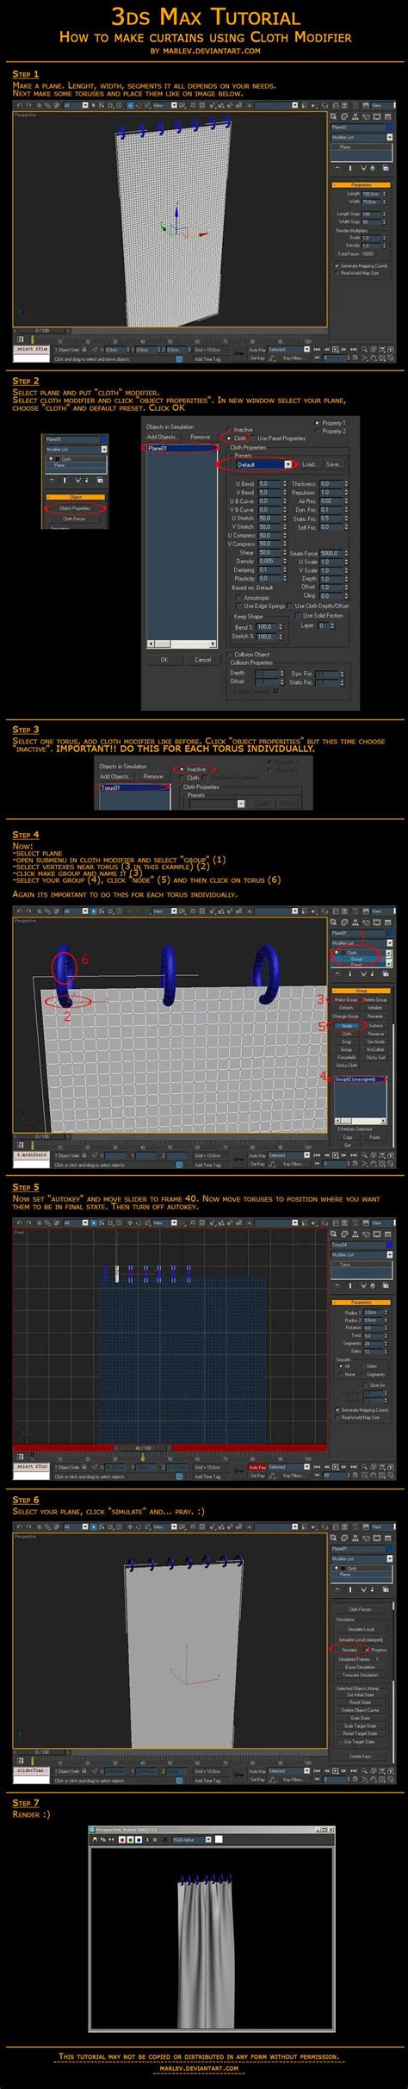Click Key Filters in Step 1 status bar
Image resolution: width=408 pixels, height=2089 pixels.
click(294, 358)
